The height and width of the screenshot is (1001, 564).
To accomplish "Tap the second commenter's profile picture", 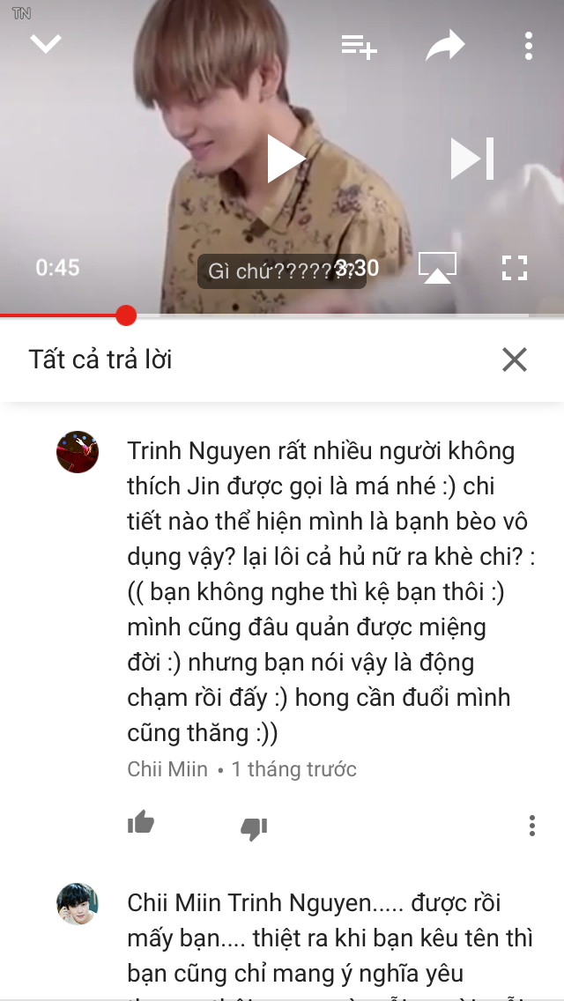I will point(78,904).
